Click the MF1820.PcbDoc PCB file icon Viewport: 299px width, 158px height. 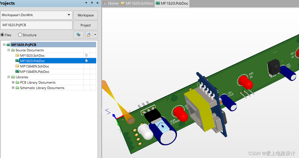[17, 61]
